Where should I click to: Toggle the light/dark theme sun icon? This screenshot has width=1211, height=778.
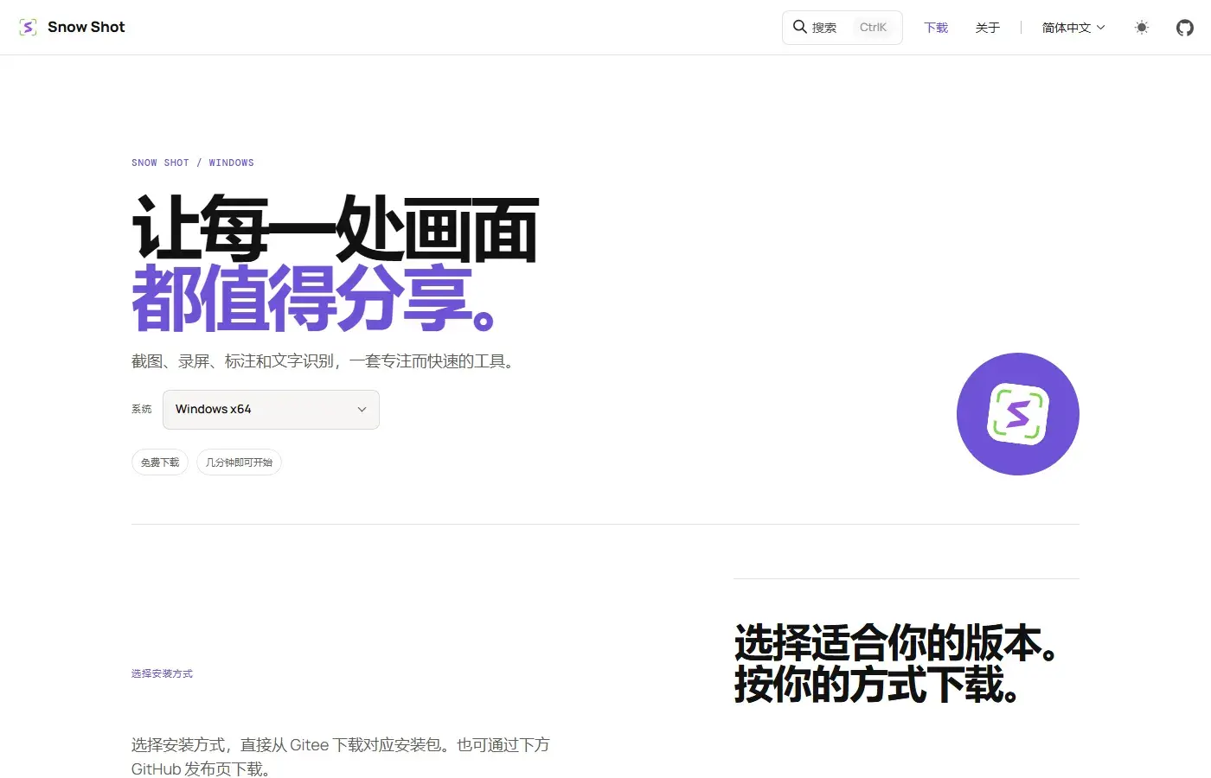1142,28
